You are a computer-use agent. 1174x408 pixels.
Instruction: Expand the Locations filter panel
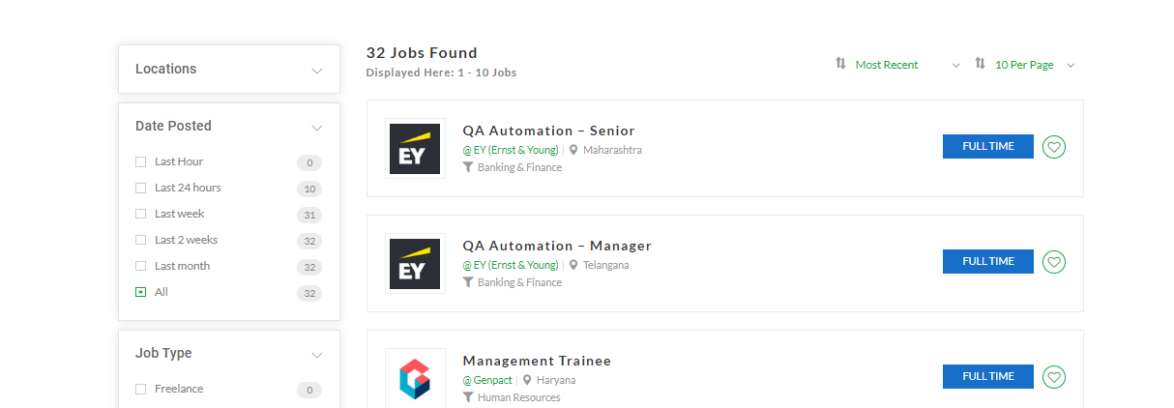click(316, 71)
